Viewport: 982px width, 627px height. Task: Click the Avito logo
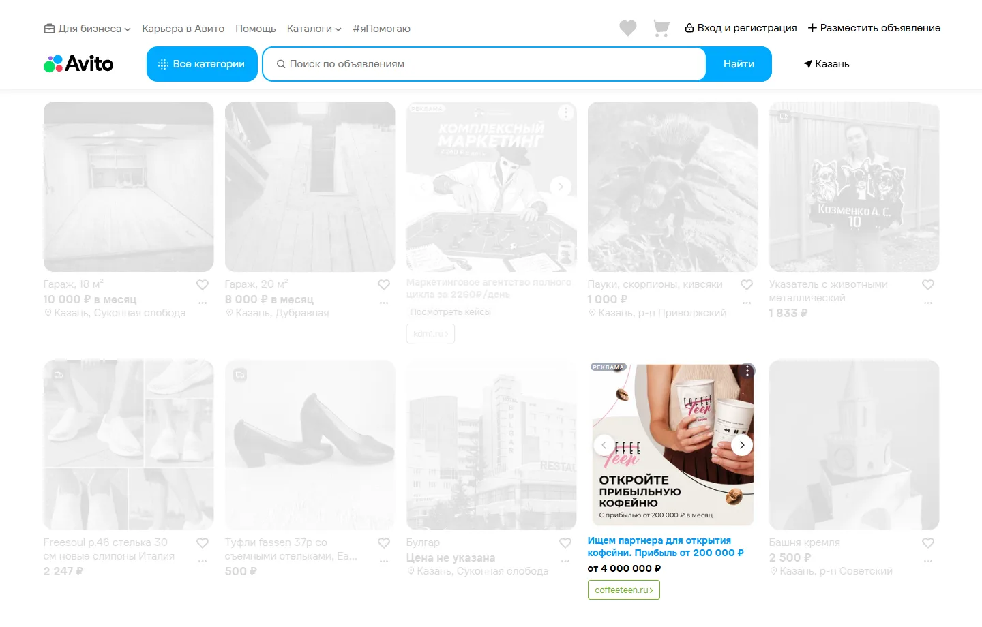[78, 64]
